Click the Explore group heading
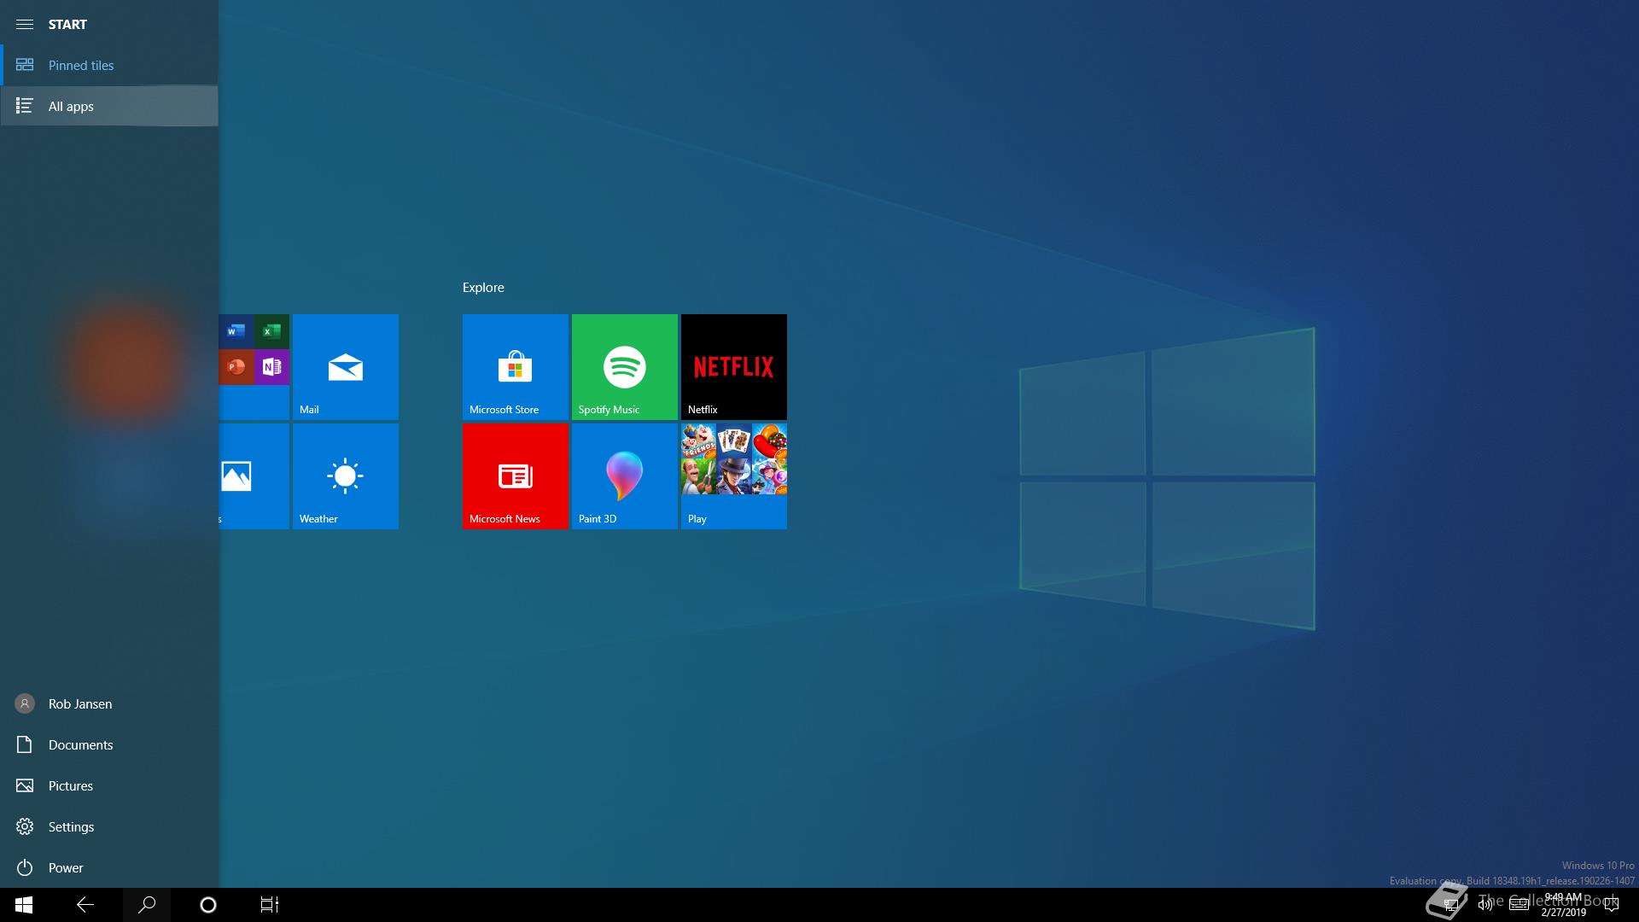The width and height of the screenshot is (1639, 922). tap(483, 288)
